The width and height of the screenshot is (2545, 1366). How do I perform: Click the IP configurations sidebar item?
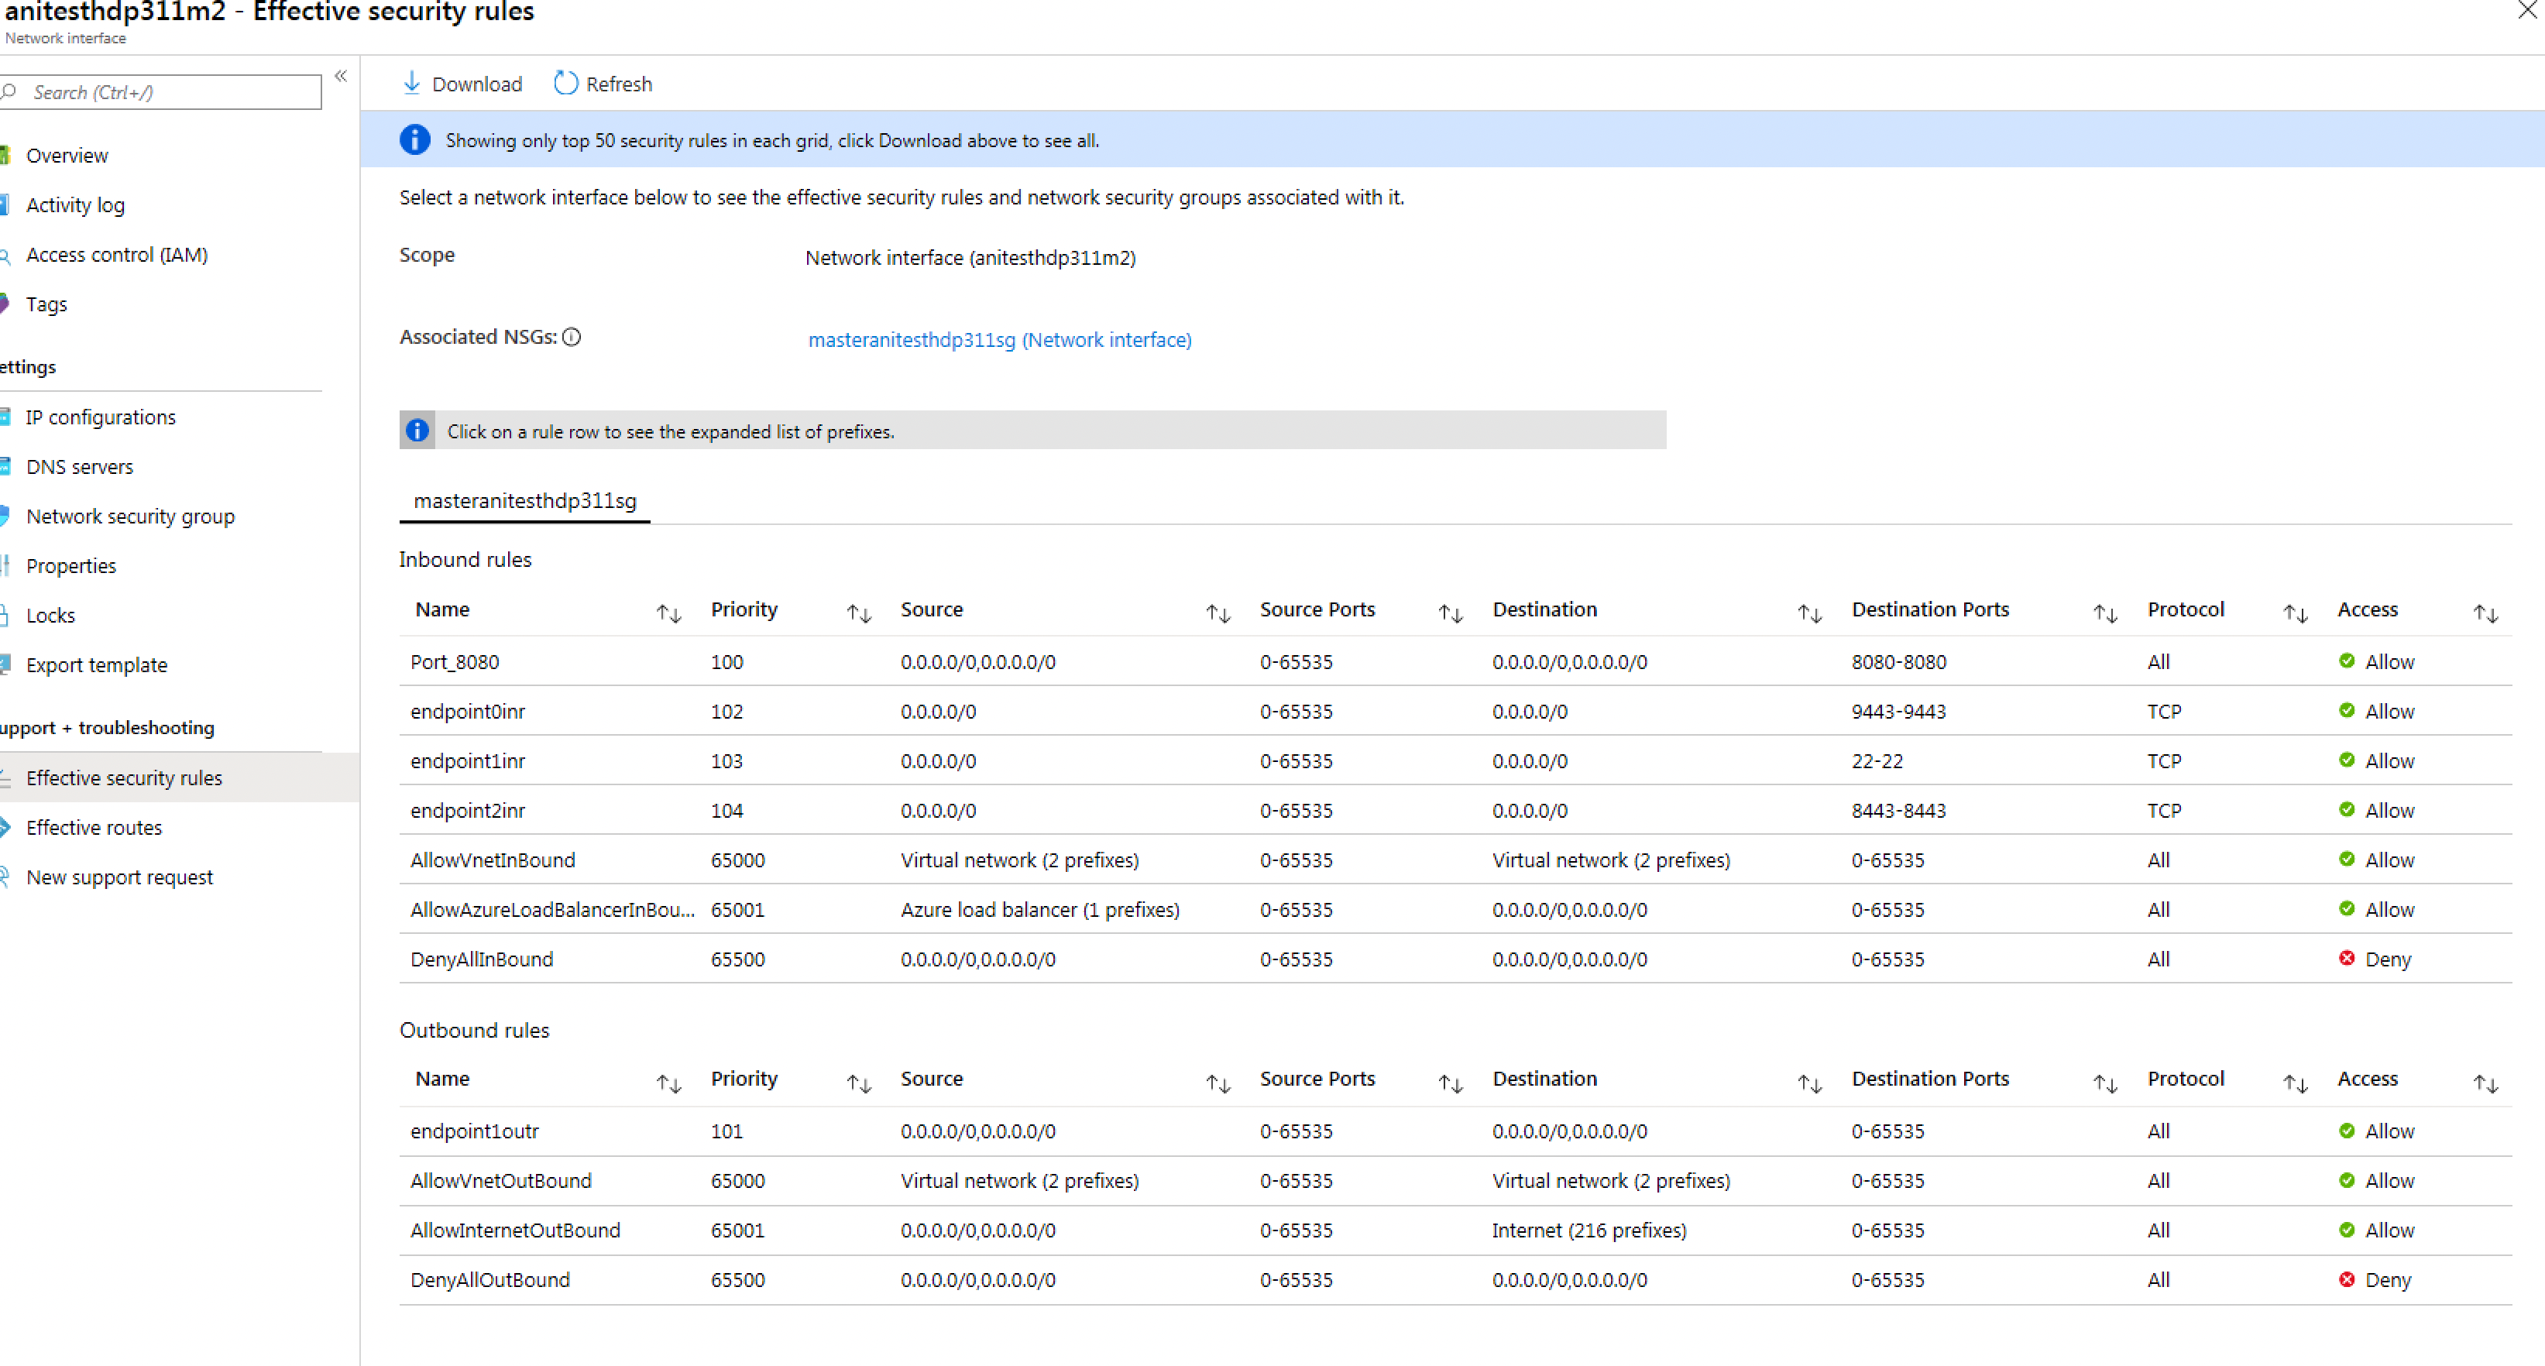101,416
